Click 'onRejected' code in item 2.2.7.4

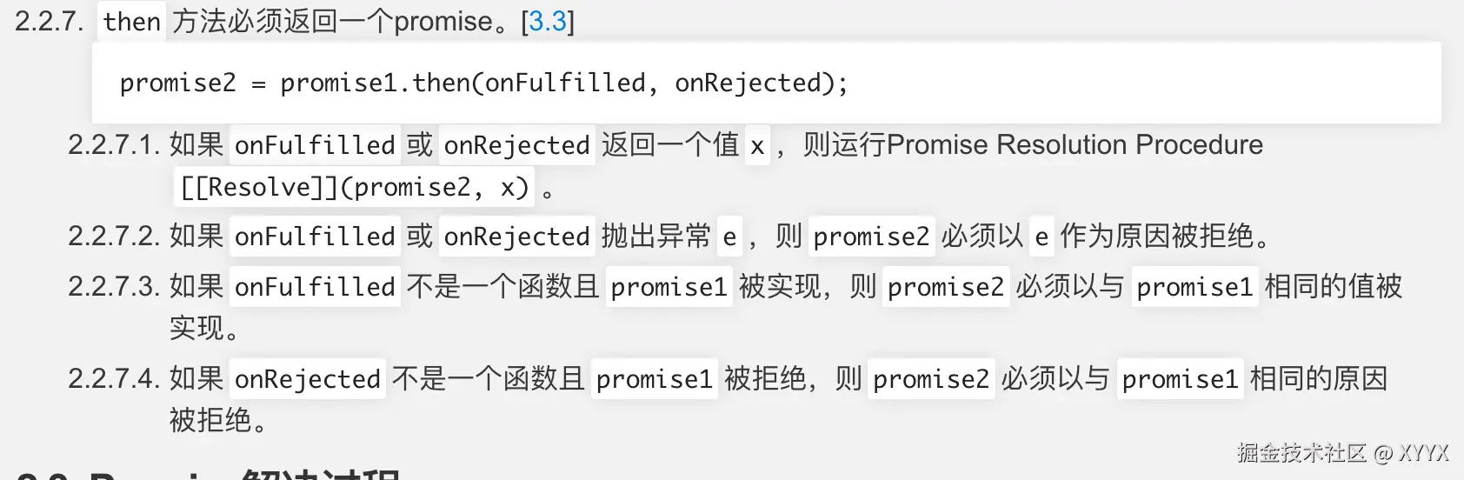(308, 379)
